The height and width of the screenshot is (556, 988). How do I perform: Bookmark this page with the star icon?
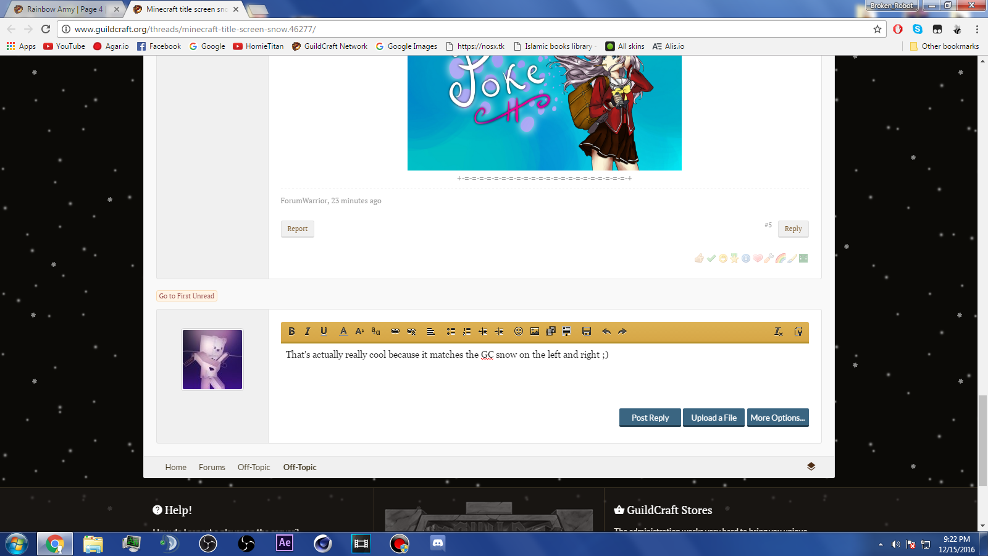coord(877,29)
